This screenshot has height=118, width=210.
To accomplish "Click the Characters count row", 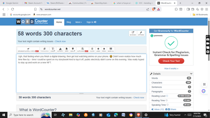I will coord(171,83).
